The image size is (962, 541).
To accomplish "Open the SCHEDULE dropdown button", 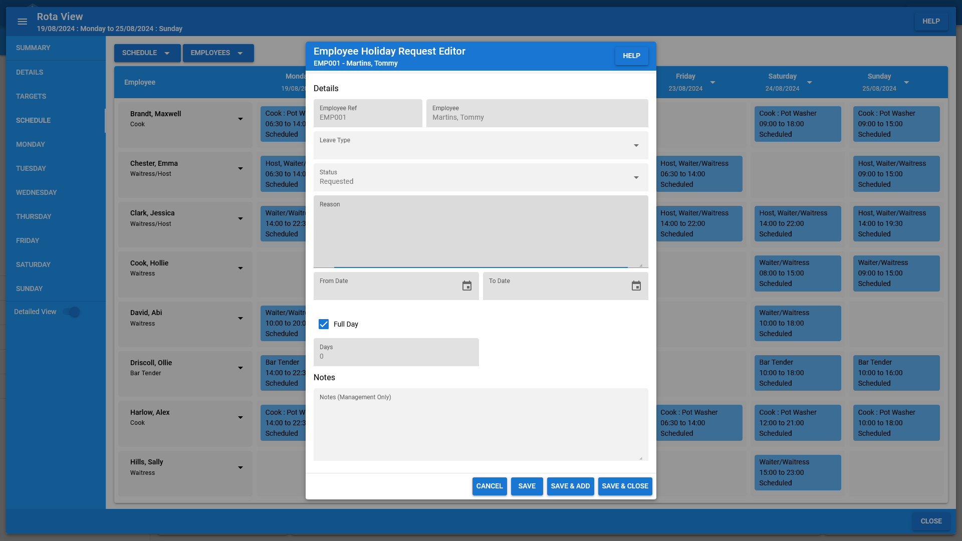I will (x=147, y=53).
